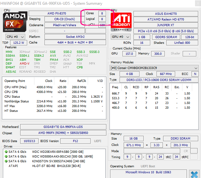Click the memory clock 671.1 MHz field
The image size is (201, 178).
[133, 145]
